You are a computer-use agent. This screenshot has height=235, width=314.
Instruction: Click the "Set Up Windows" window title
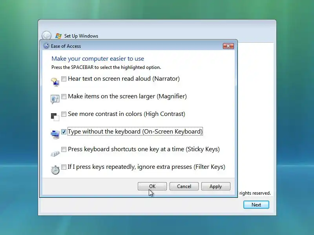pos(81,36)
